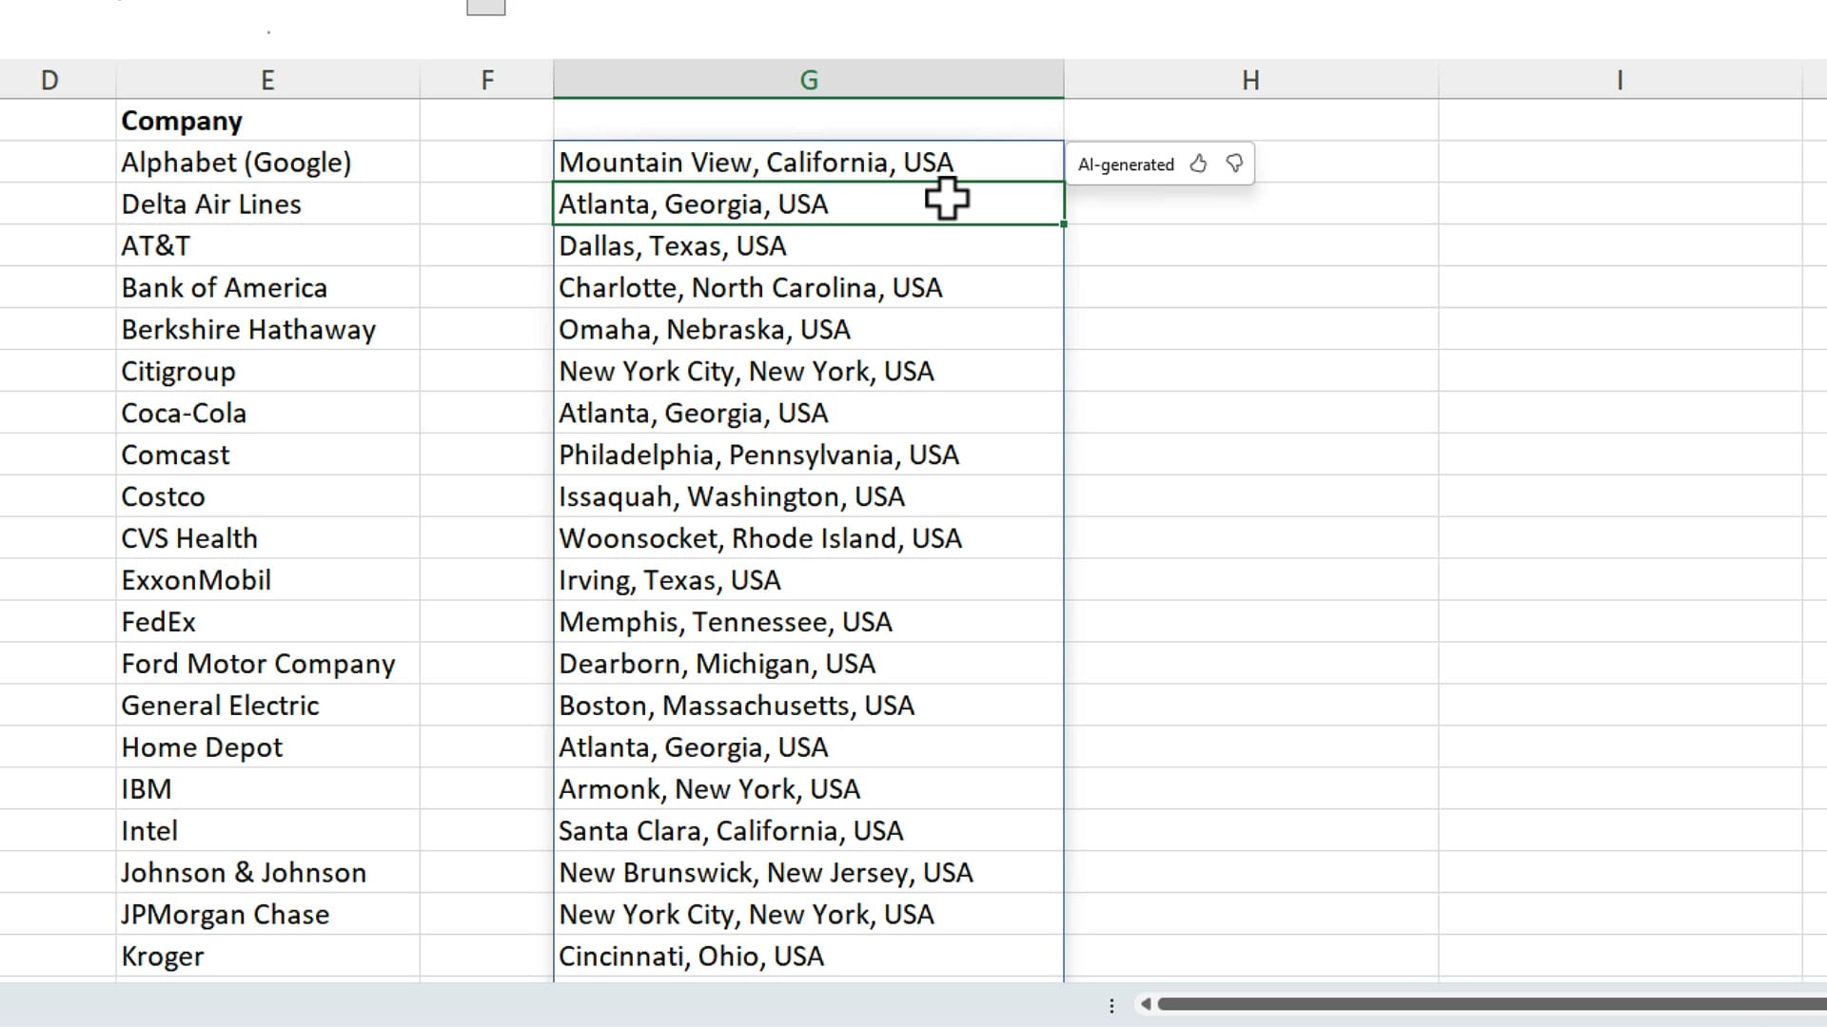
Task: Select the Mountain View, California cell
Action: click(x=756, y=163)
